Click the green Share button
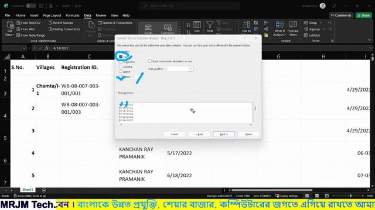 tap(364, 15)
